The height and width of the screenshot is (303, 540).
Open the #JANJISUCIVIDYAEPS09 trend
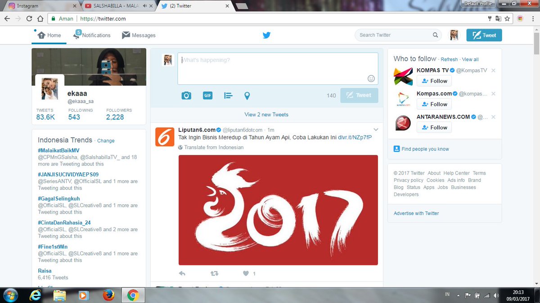(x=68, y=175)
